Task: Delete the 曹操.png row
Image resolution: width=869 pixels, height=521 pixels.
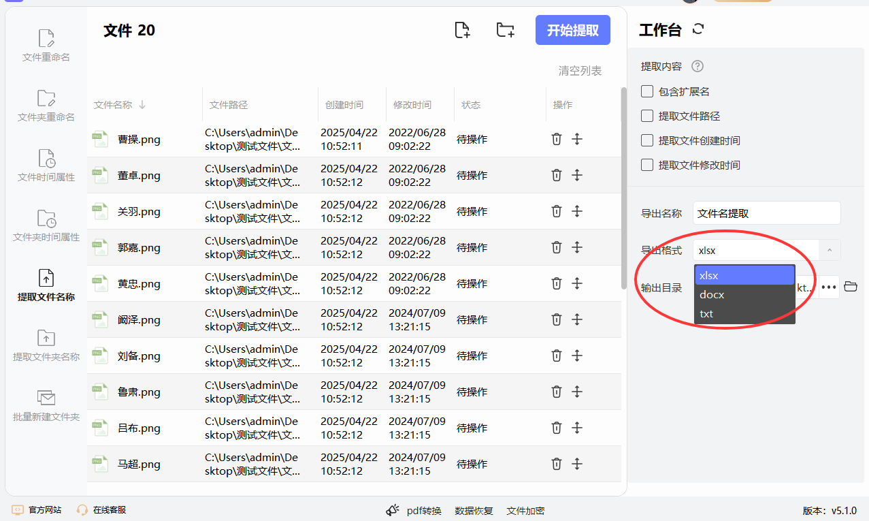Action: click(x=556, y=139)
